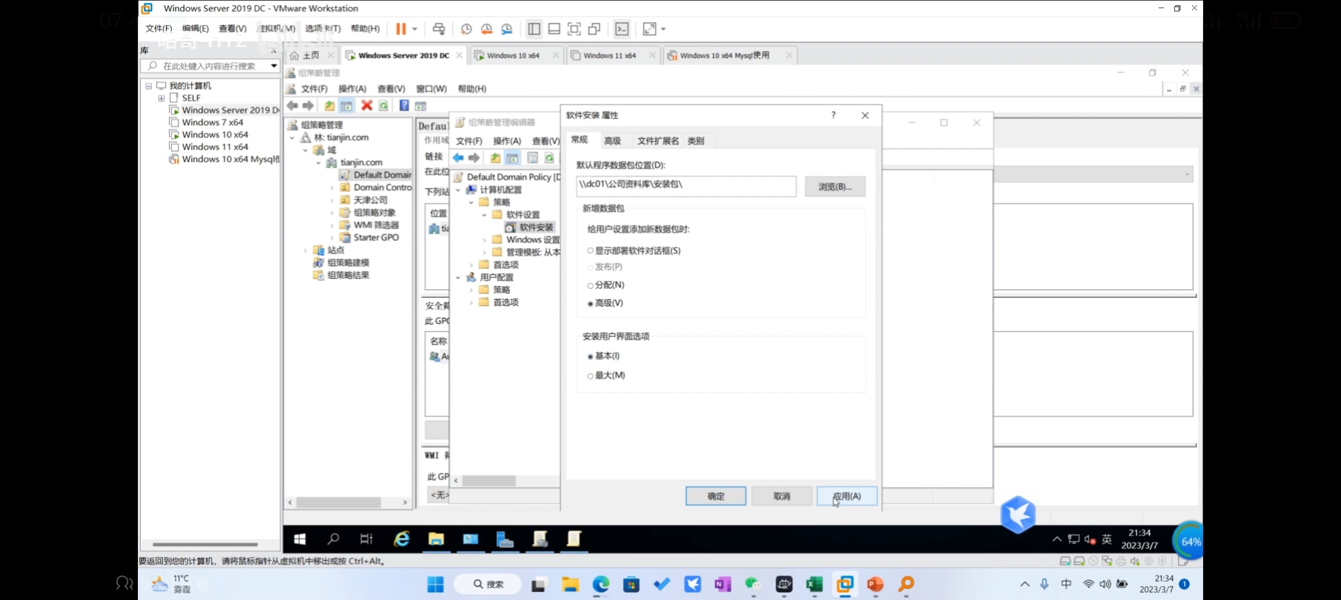1341x600 pixels.
Task: Click the 浏览(B)... button
Action: click(x=835, y=187)
